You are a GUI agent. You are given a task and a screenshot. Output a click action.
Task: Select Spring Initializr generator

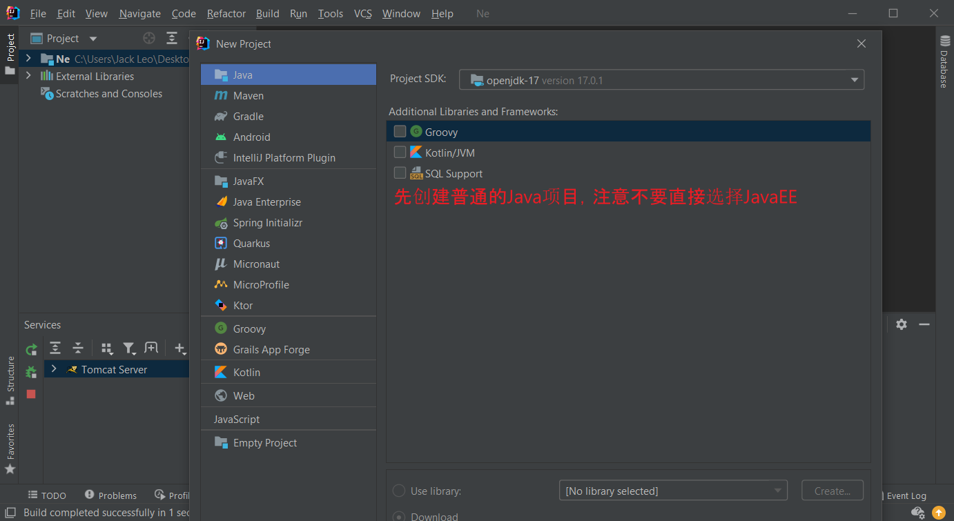[x=289, y=222]
